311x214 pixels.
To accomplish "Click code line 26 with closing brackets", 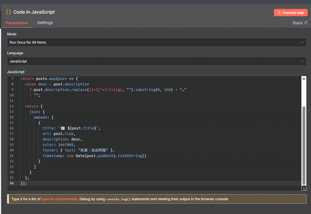I will [x=24, y=183].
